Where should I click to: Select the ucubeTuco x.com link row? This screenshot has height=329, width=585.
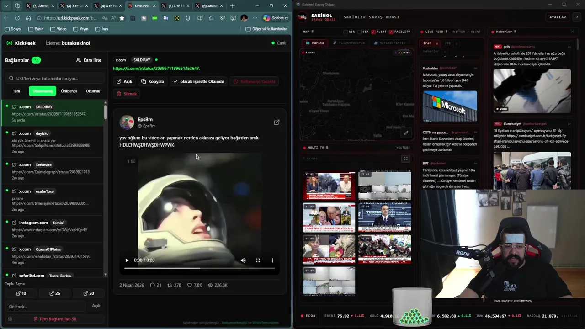(53, 200)
